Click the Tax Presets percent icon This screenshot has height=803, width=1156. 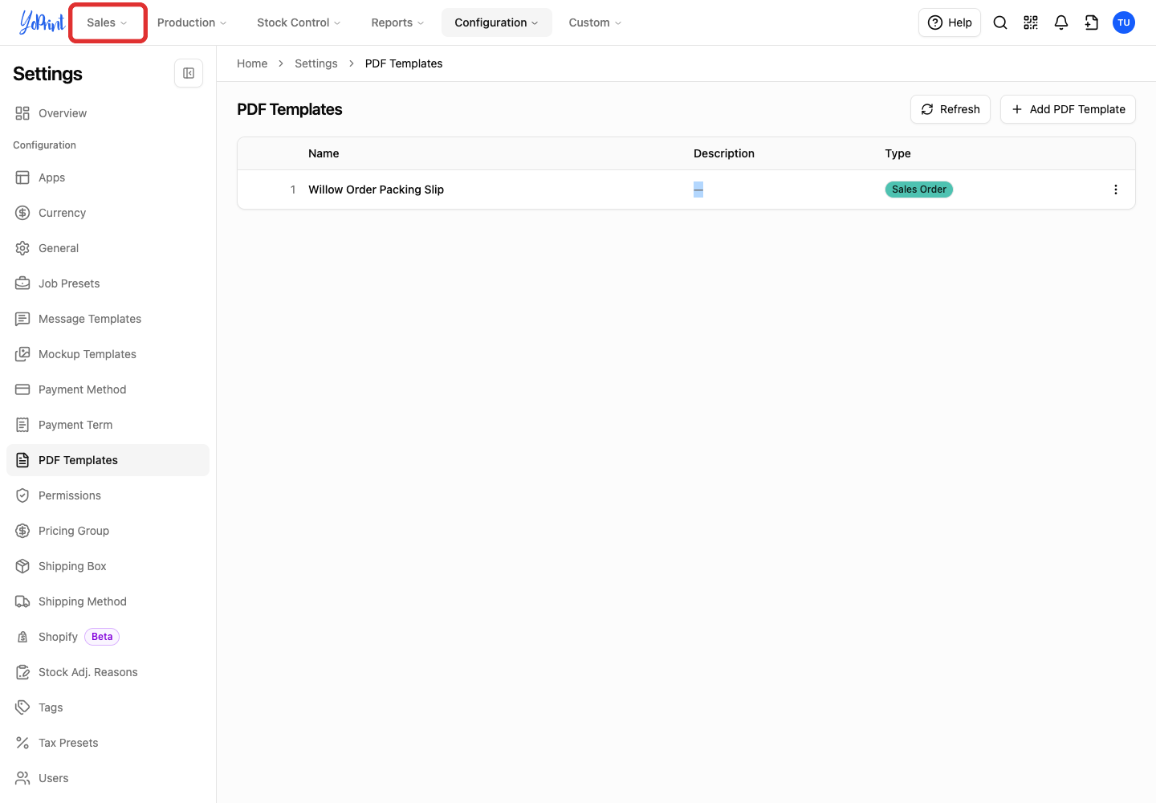tap(22, 743)
